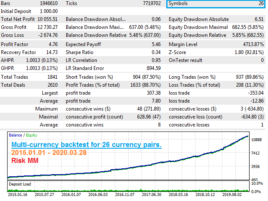Click average loss trade value -12.86
Screen dimensions: 268x201
point(257,101)
